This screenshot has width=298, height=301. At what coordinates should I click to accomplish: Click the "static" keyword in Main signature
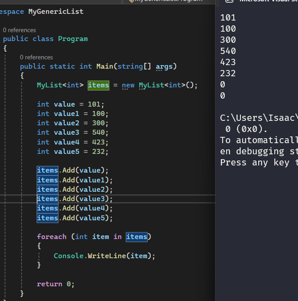pyautogui.click(x=62, y=66)
